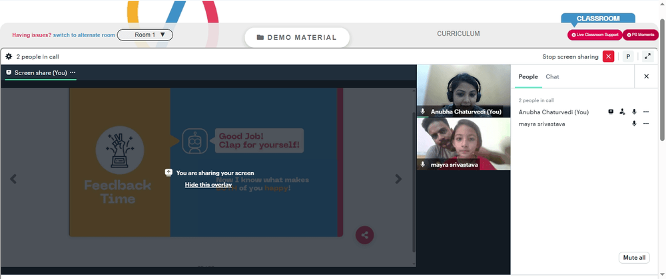Go to previous slide arrow
Image resolution: width=666 pixels, height=279 pixels.
(13, 179)
